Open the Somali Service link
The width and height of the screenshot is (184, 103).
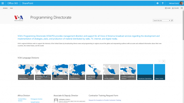click(x=35, y=102)
